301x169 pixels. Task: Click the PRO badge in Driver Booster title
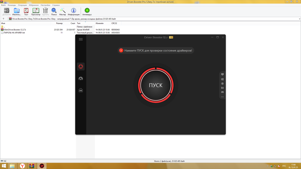pos(171,37)
